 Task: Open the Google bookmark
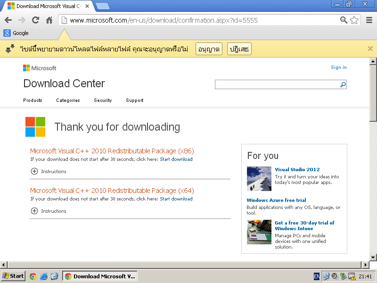(16, 33)
